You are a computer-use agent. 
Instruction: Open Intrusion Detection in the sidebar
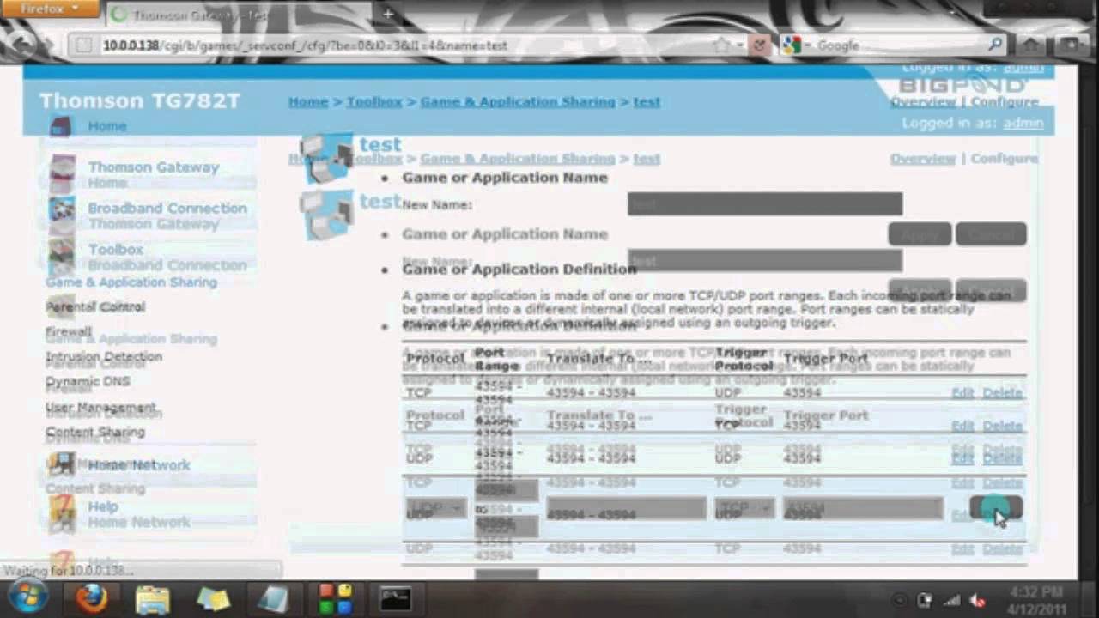[104, 356]
